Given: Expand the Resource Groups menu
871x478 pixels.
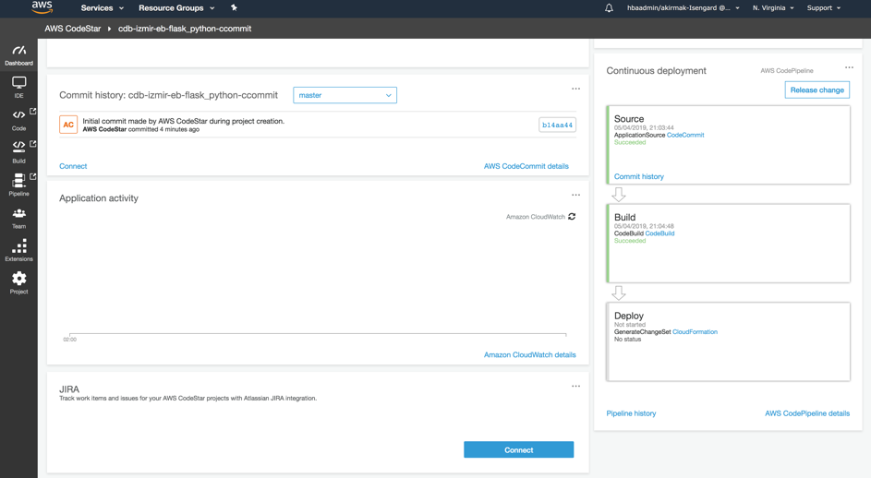Looking at the screenshot, I should (176, 7).
